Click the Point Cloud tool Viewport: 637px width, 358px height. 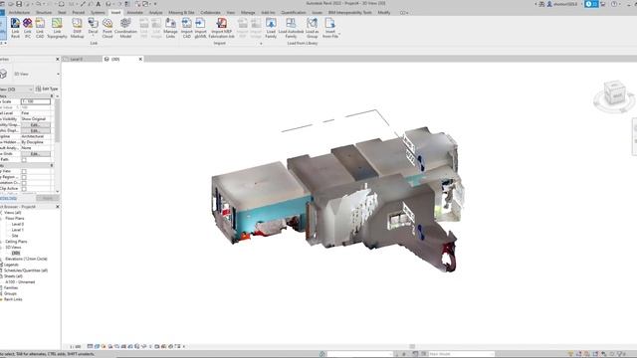coord(107,28)
